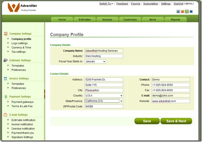The width and height of the screenshot is (202, 142).
Task: Click the SignOut link
Action: 178,4
